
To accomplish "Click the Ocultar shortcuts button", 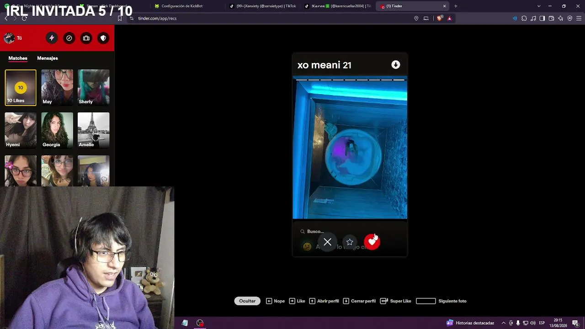I will 247,301.
